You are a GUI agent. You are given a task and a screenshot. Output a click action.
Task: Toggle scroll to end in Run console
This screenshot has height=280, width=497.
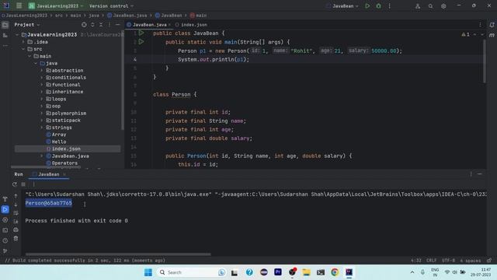[16, 221]
